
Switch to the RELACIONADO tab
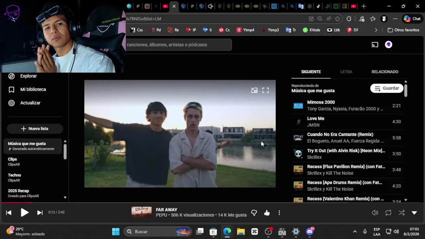(385, 72)
